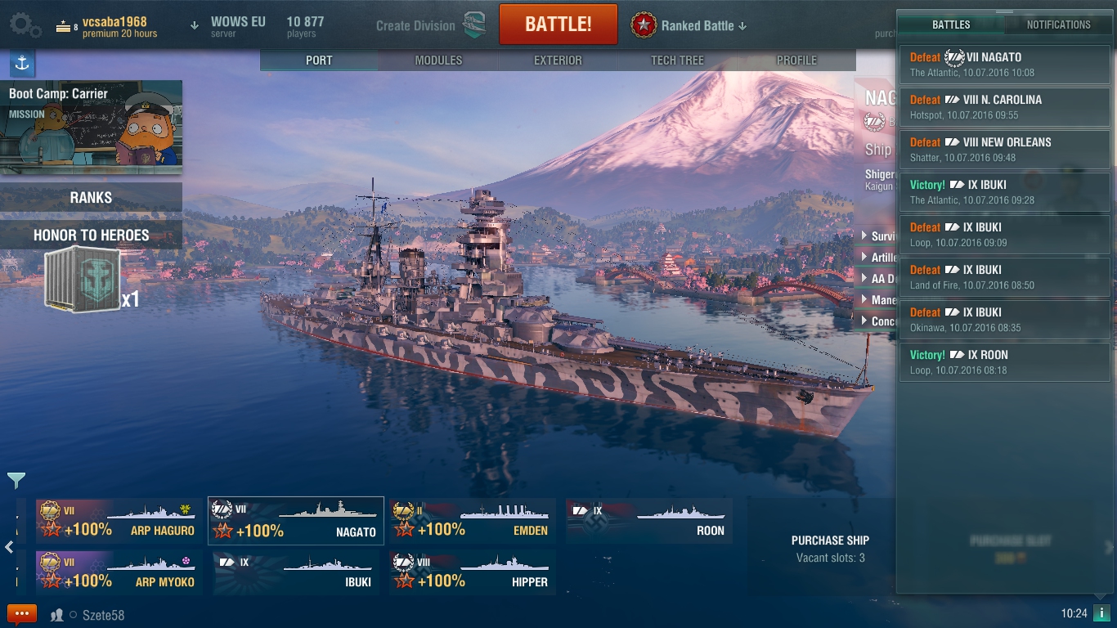This screenshot has height=628, width=1117.
Task: Open the settings gear menu
Action: 24,25
